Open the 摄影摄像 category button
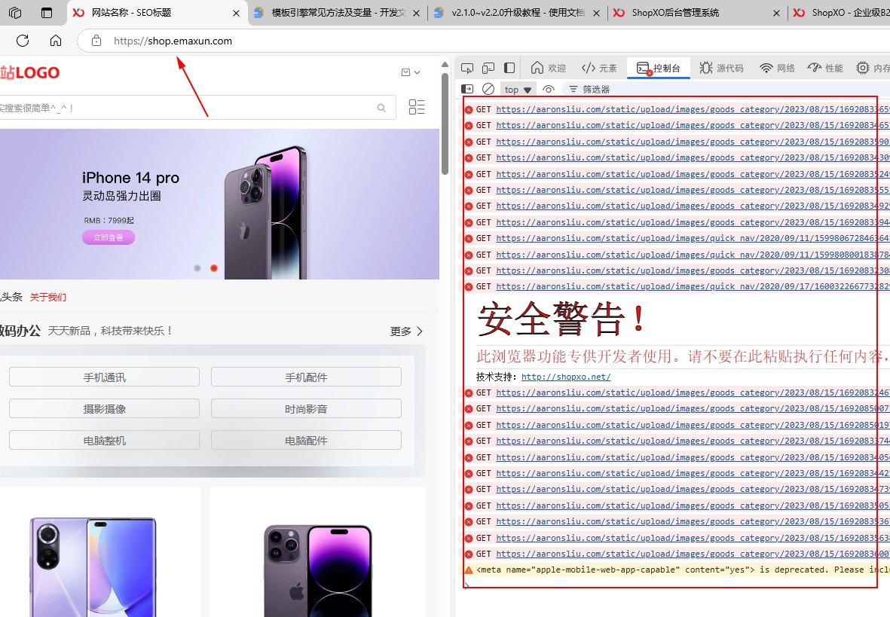 coord(105,408)
